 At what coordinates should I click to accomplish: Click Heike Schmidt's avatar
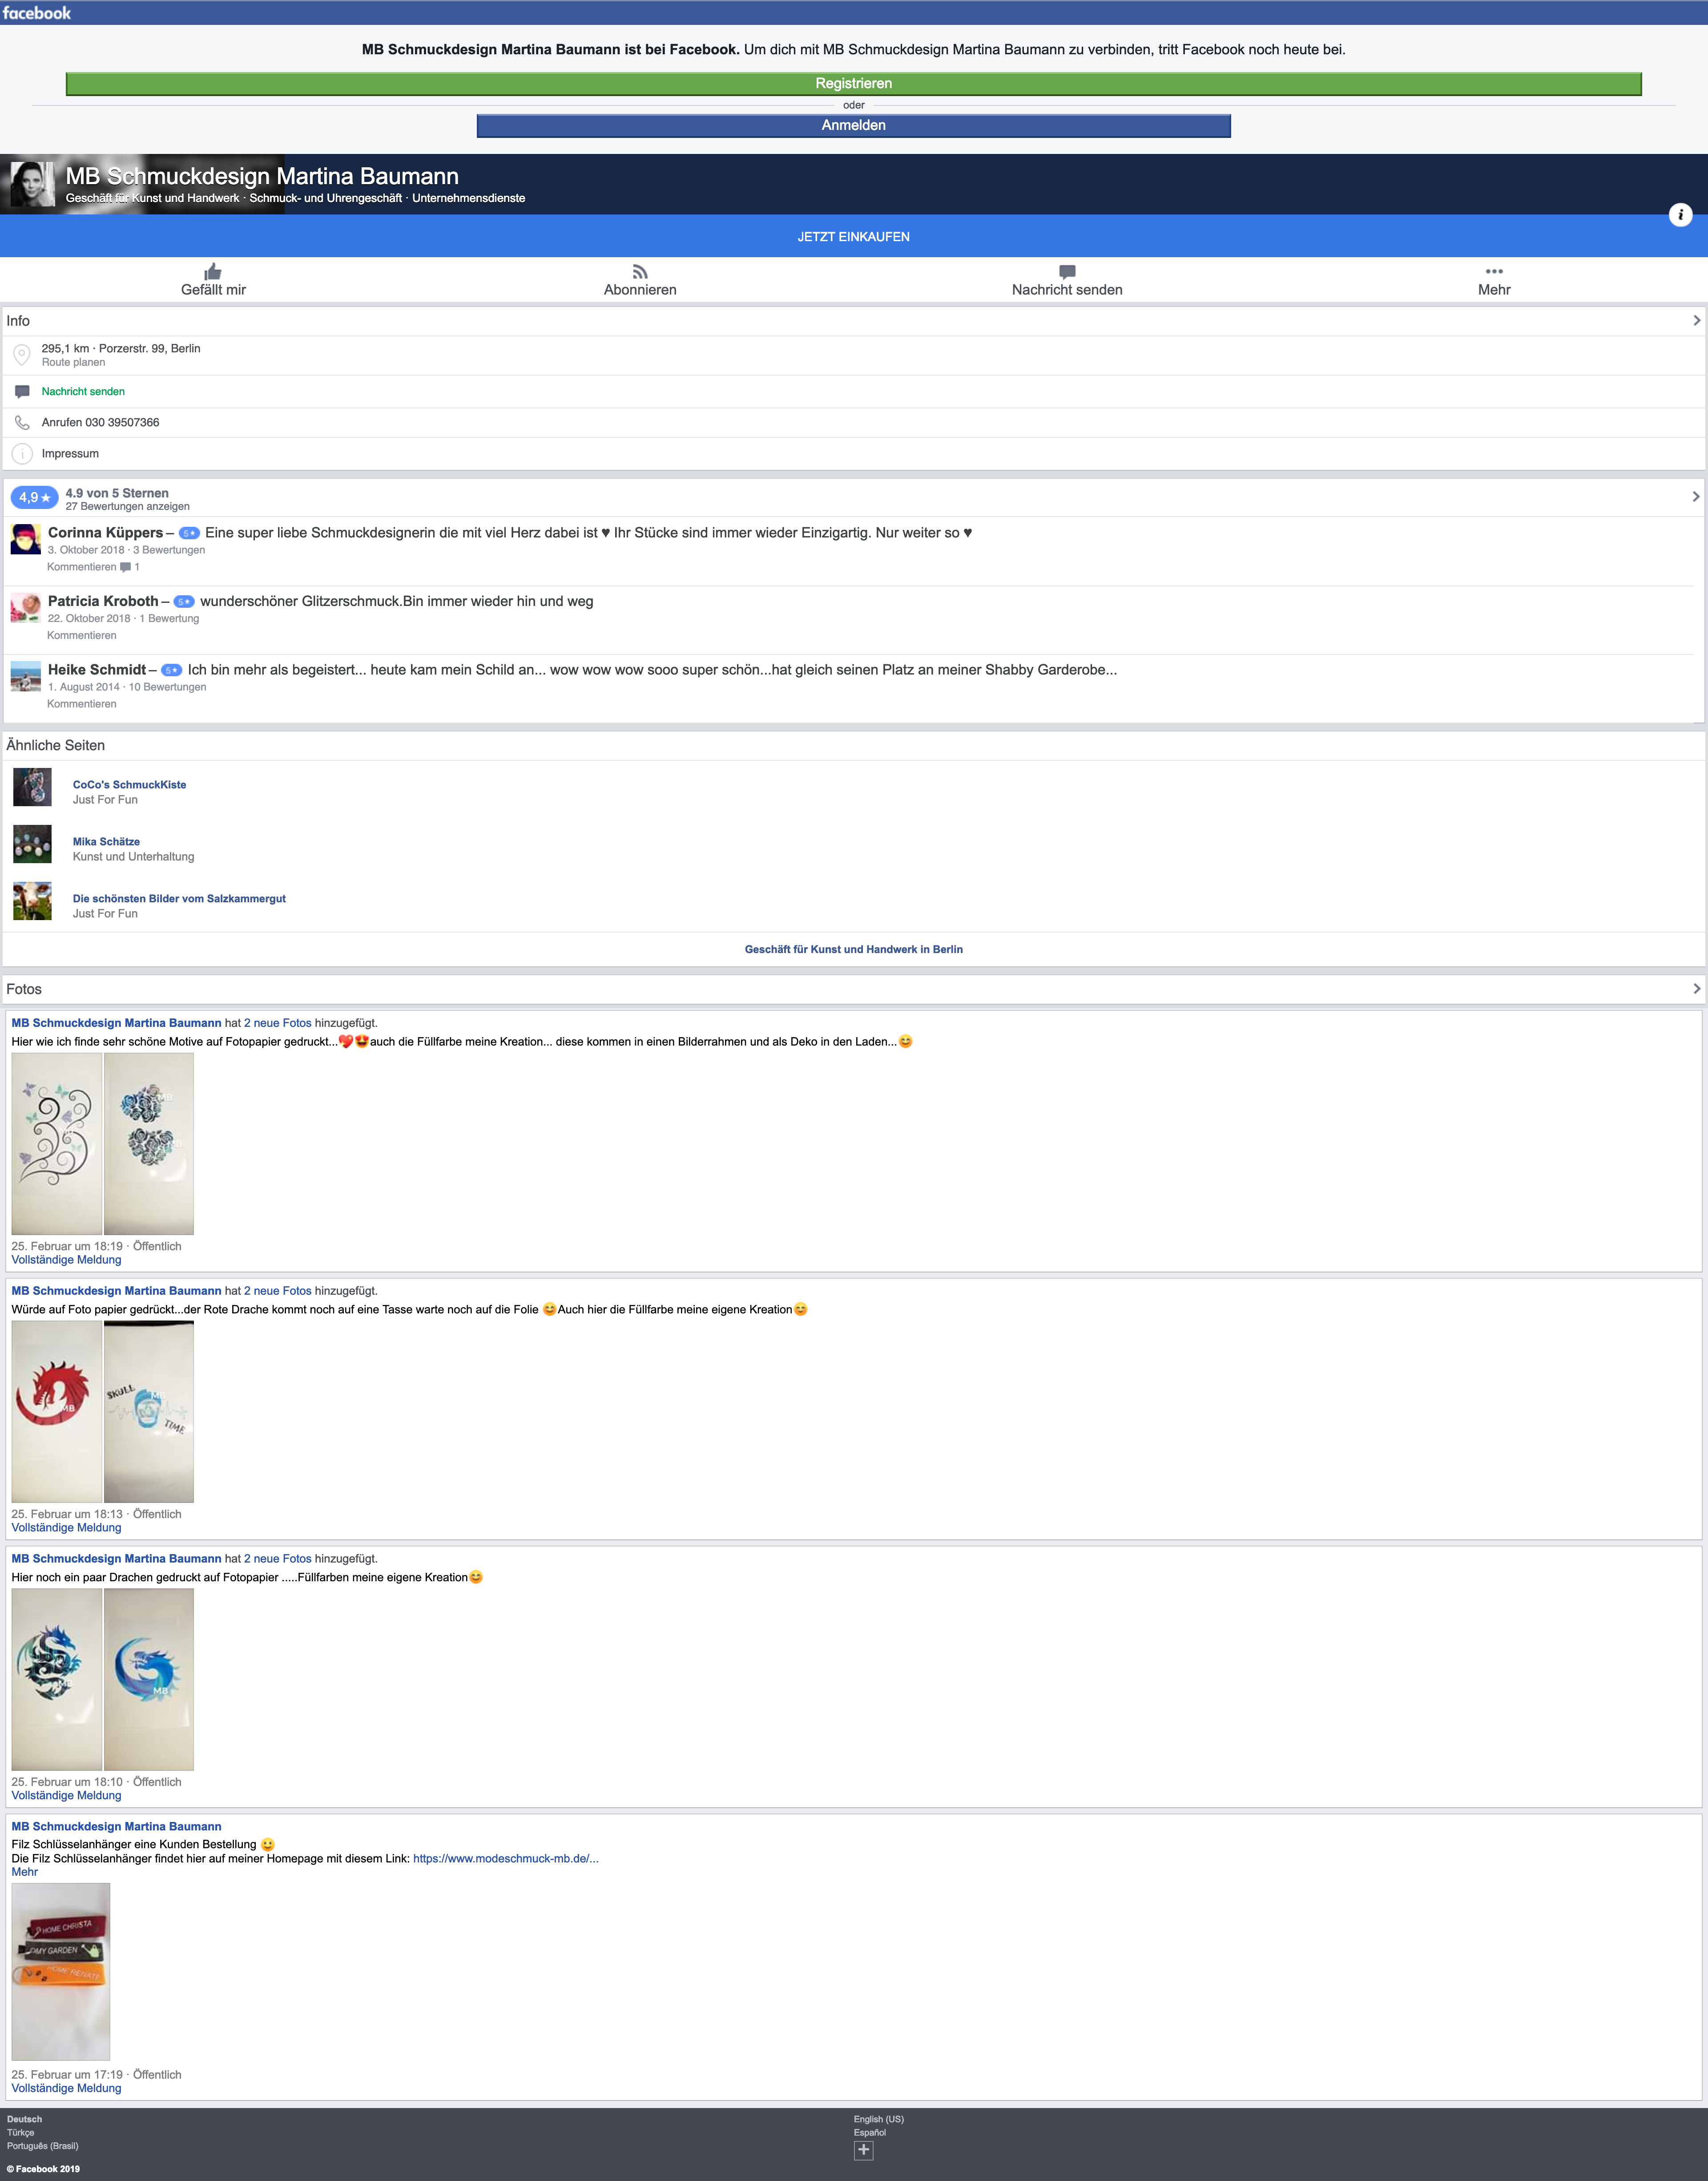coord(26,676)
